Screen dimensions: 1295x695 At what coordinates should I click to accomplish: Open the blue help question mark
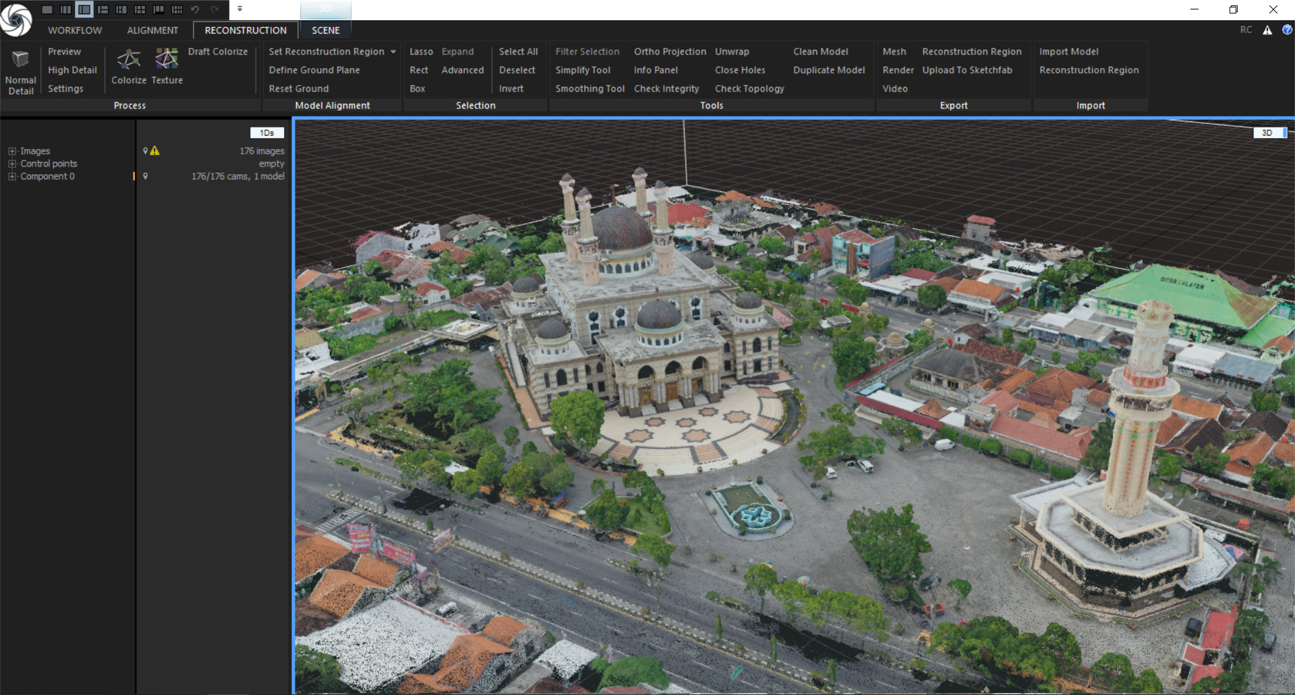(1287, 30)
